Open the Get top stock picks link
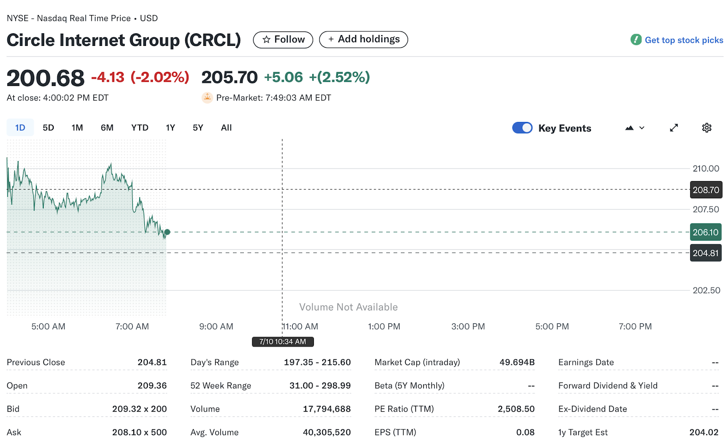 (683, 40)
